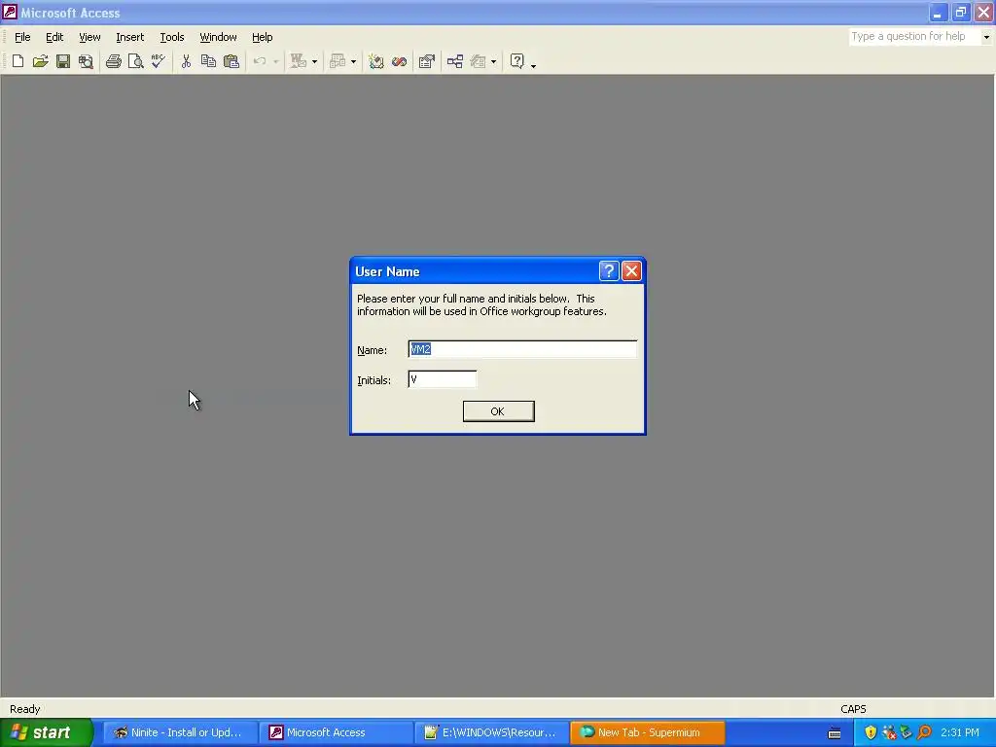This screenshot has width=996, height=747.
Task: Click the Open folder toolbar icon
Action: (x=41, y=61)
